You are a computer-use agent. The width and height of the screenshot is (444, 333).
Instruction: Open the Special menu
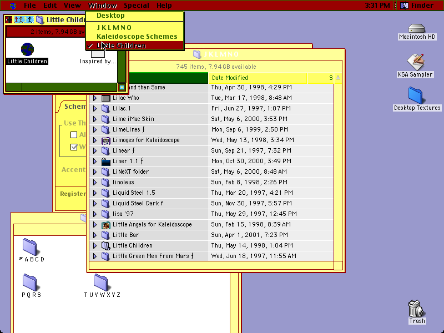(137, 6)
